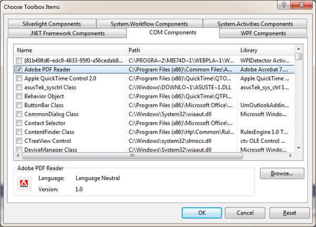Viewport: 316px width, 227px height.
Task: Switch to System.Workflow Components tab
Action: tap(149, 24)
